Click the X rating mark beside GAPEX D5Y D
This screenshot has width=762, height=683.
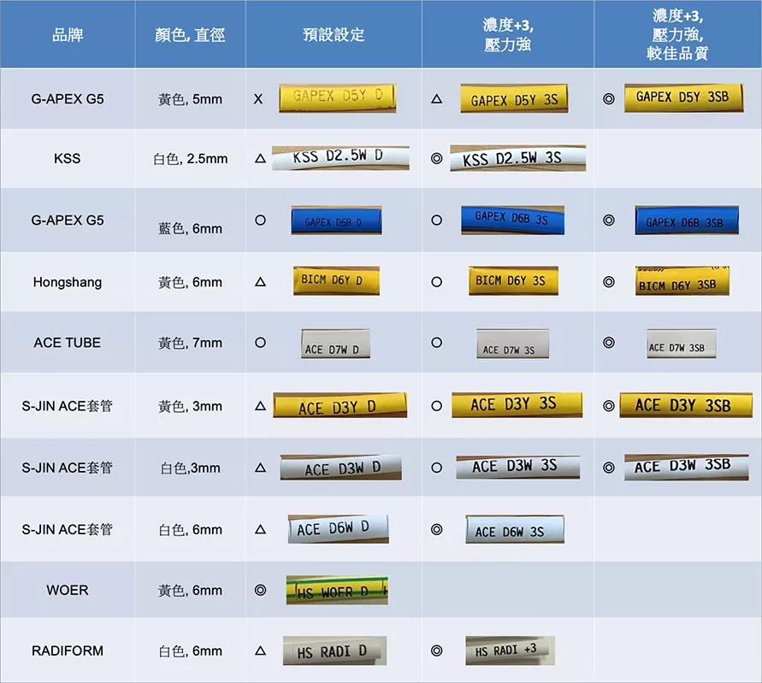coord(258,99)
